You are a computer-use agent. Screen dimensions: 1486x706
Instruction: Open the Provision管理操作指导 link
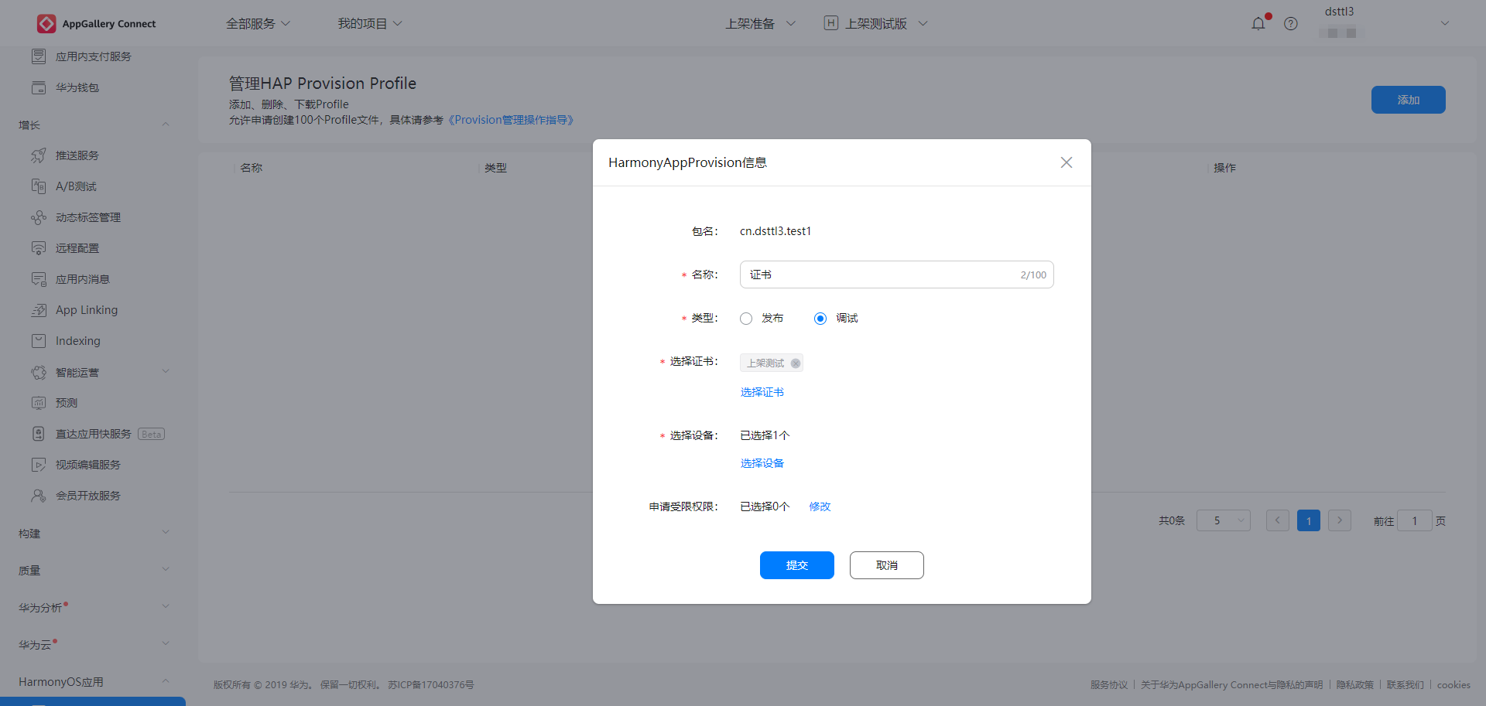point(511,120)
